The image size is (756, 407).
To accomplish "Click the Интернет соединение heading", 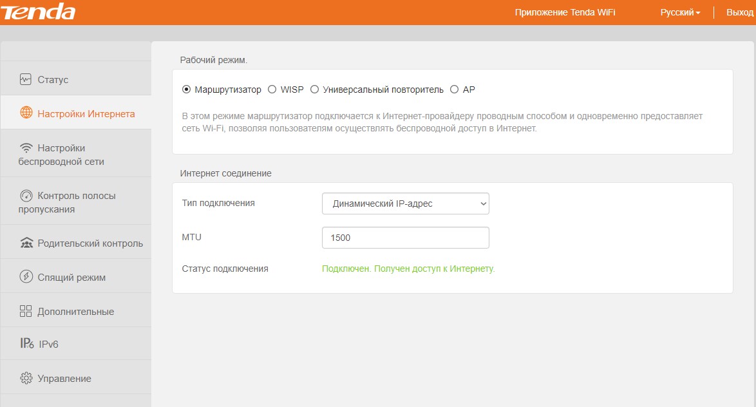I will (225, 173).
